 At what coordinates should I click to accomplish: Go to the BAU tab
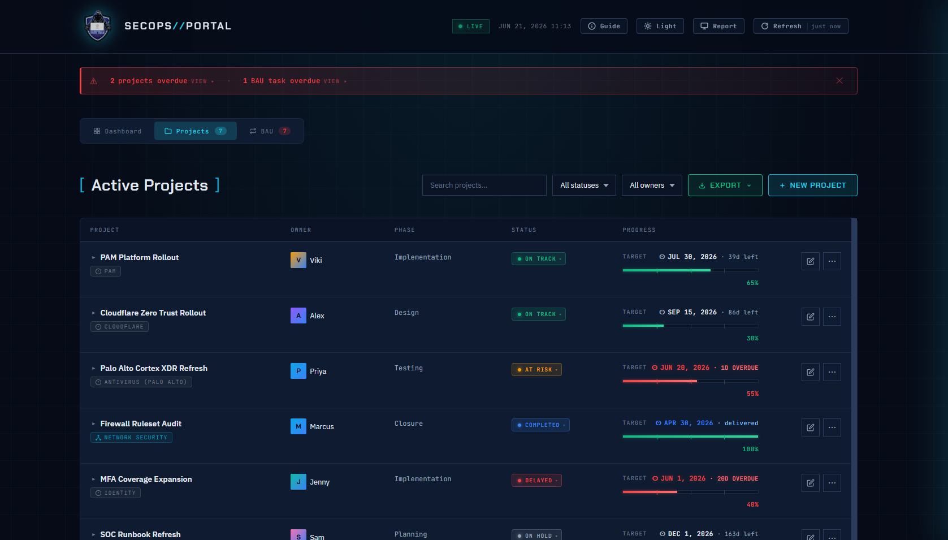point(270,131)
